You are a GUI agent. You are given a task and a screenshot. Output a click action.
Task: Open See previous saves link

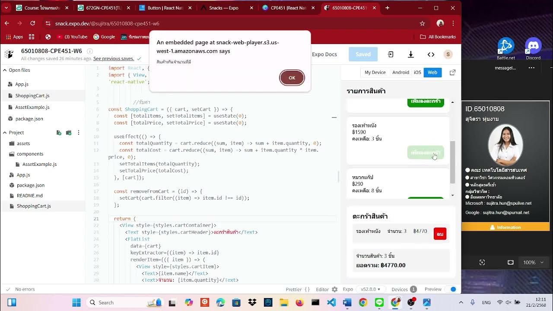point(114,58)
